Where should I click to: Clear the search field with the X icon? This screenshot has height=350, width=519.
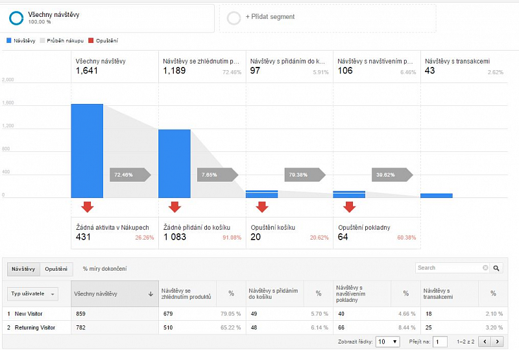[x=485, y=268]
